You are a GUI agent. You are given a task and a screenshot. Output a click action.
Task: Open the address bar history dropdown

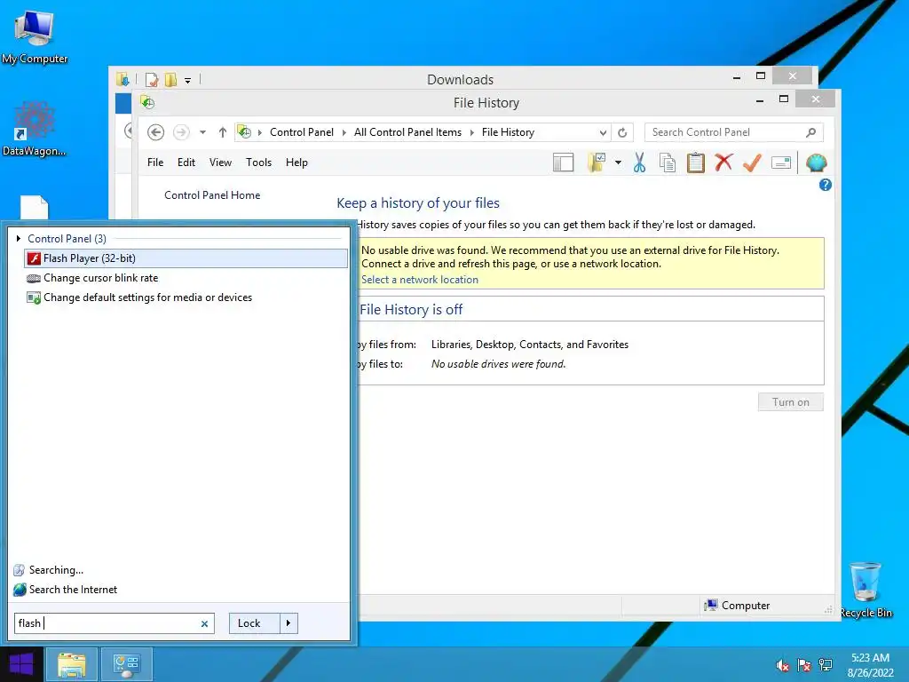coord(603,133)
